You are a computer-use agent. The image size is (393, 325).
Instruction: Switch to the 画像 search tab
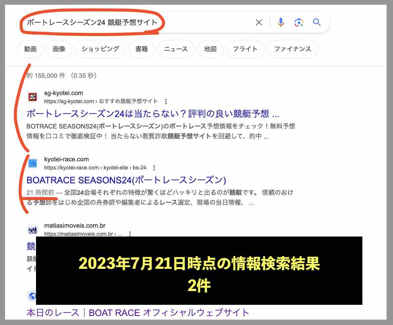(59, 49)
